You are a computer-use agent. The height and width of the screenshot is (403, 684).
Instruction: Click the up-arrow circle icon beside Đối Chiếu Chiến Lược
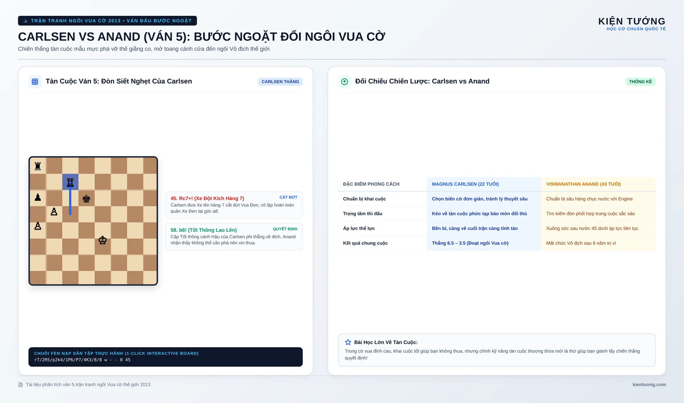click(x=345, y=82)
